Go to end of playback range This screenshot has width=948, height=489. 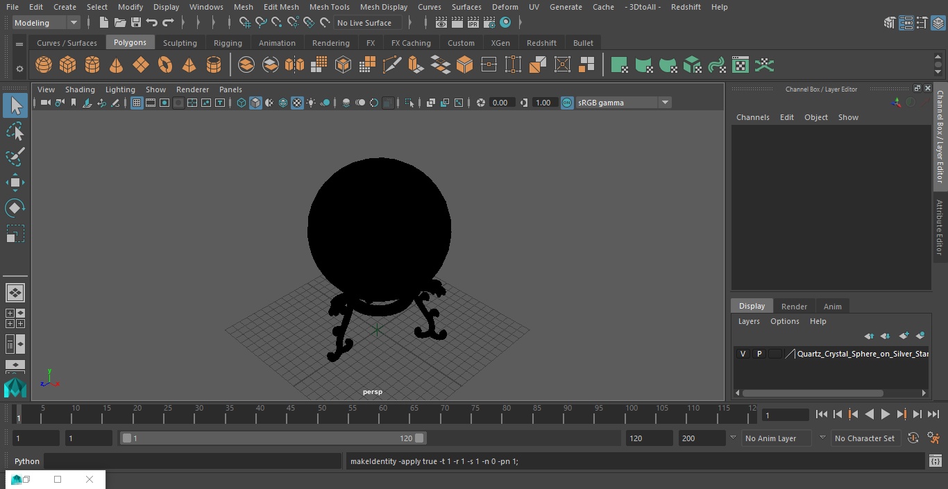coord(933,414)
